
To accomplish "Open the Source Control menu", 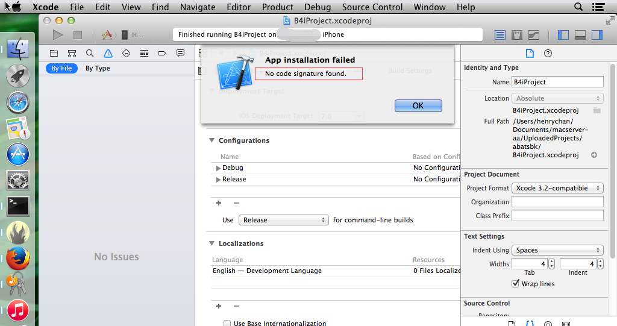I will click(x=372, y=7).
